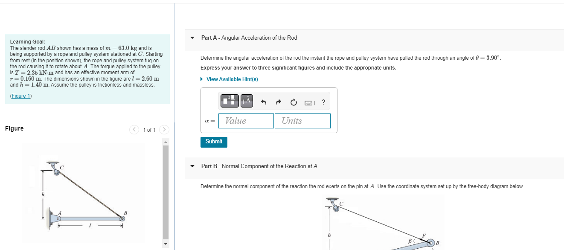Open the Figure 1 link
The height and width of the screenshot is (250, 564).
tap(20, 96)
